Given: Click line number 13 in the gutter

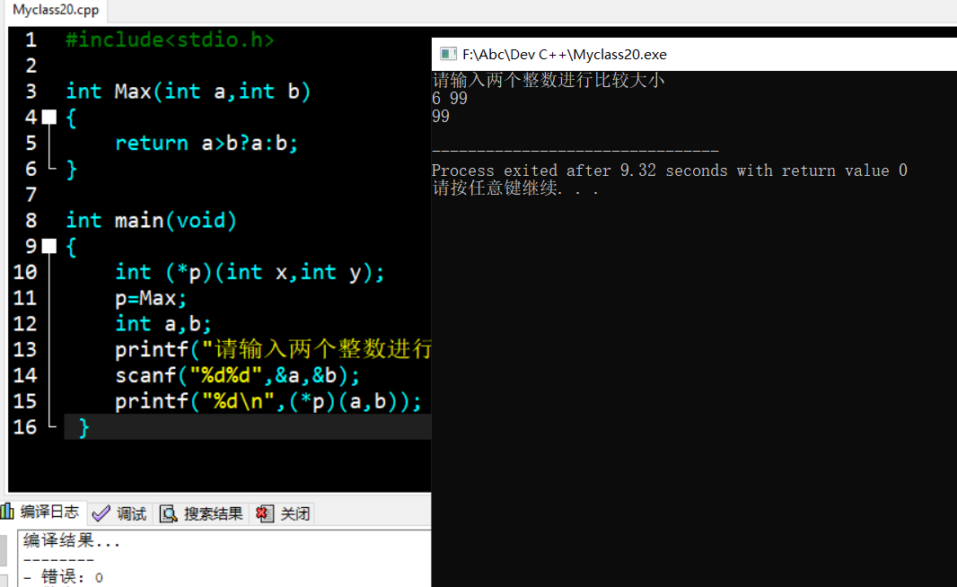Looking at the screenshot, I should coord(25,350).
